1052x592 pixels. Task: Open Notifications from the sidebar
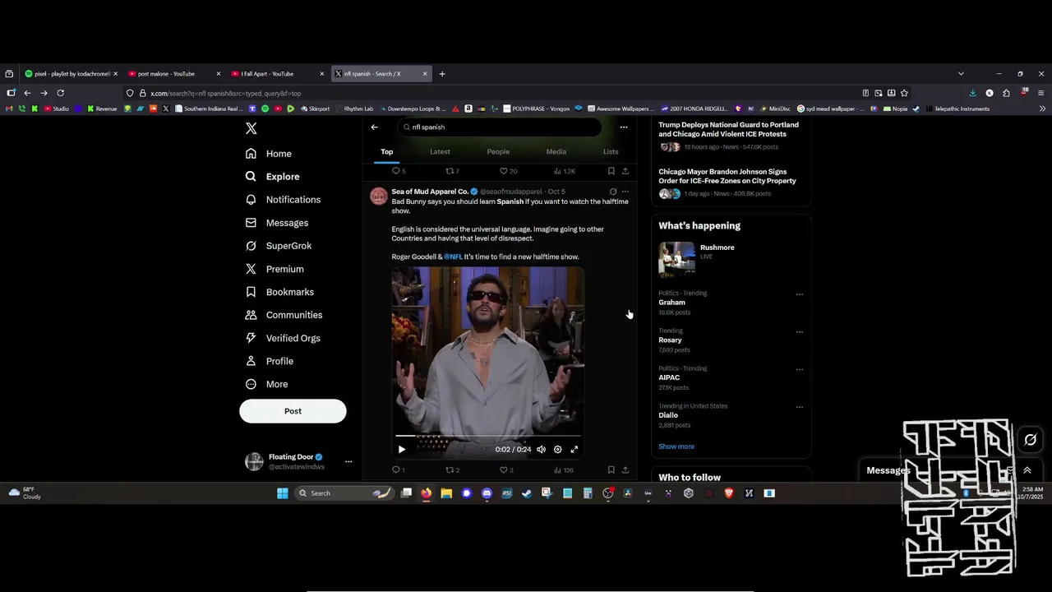point(283,200)
